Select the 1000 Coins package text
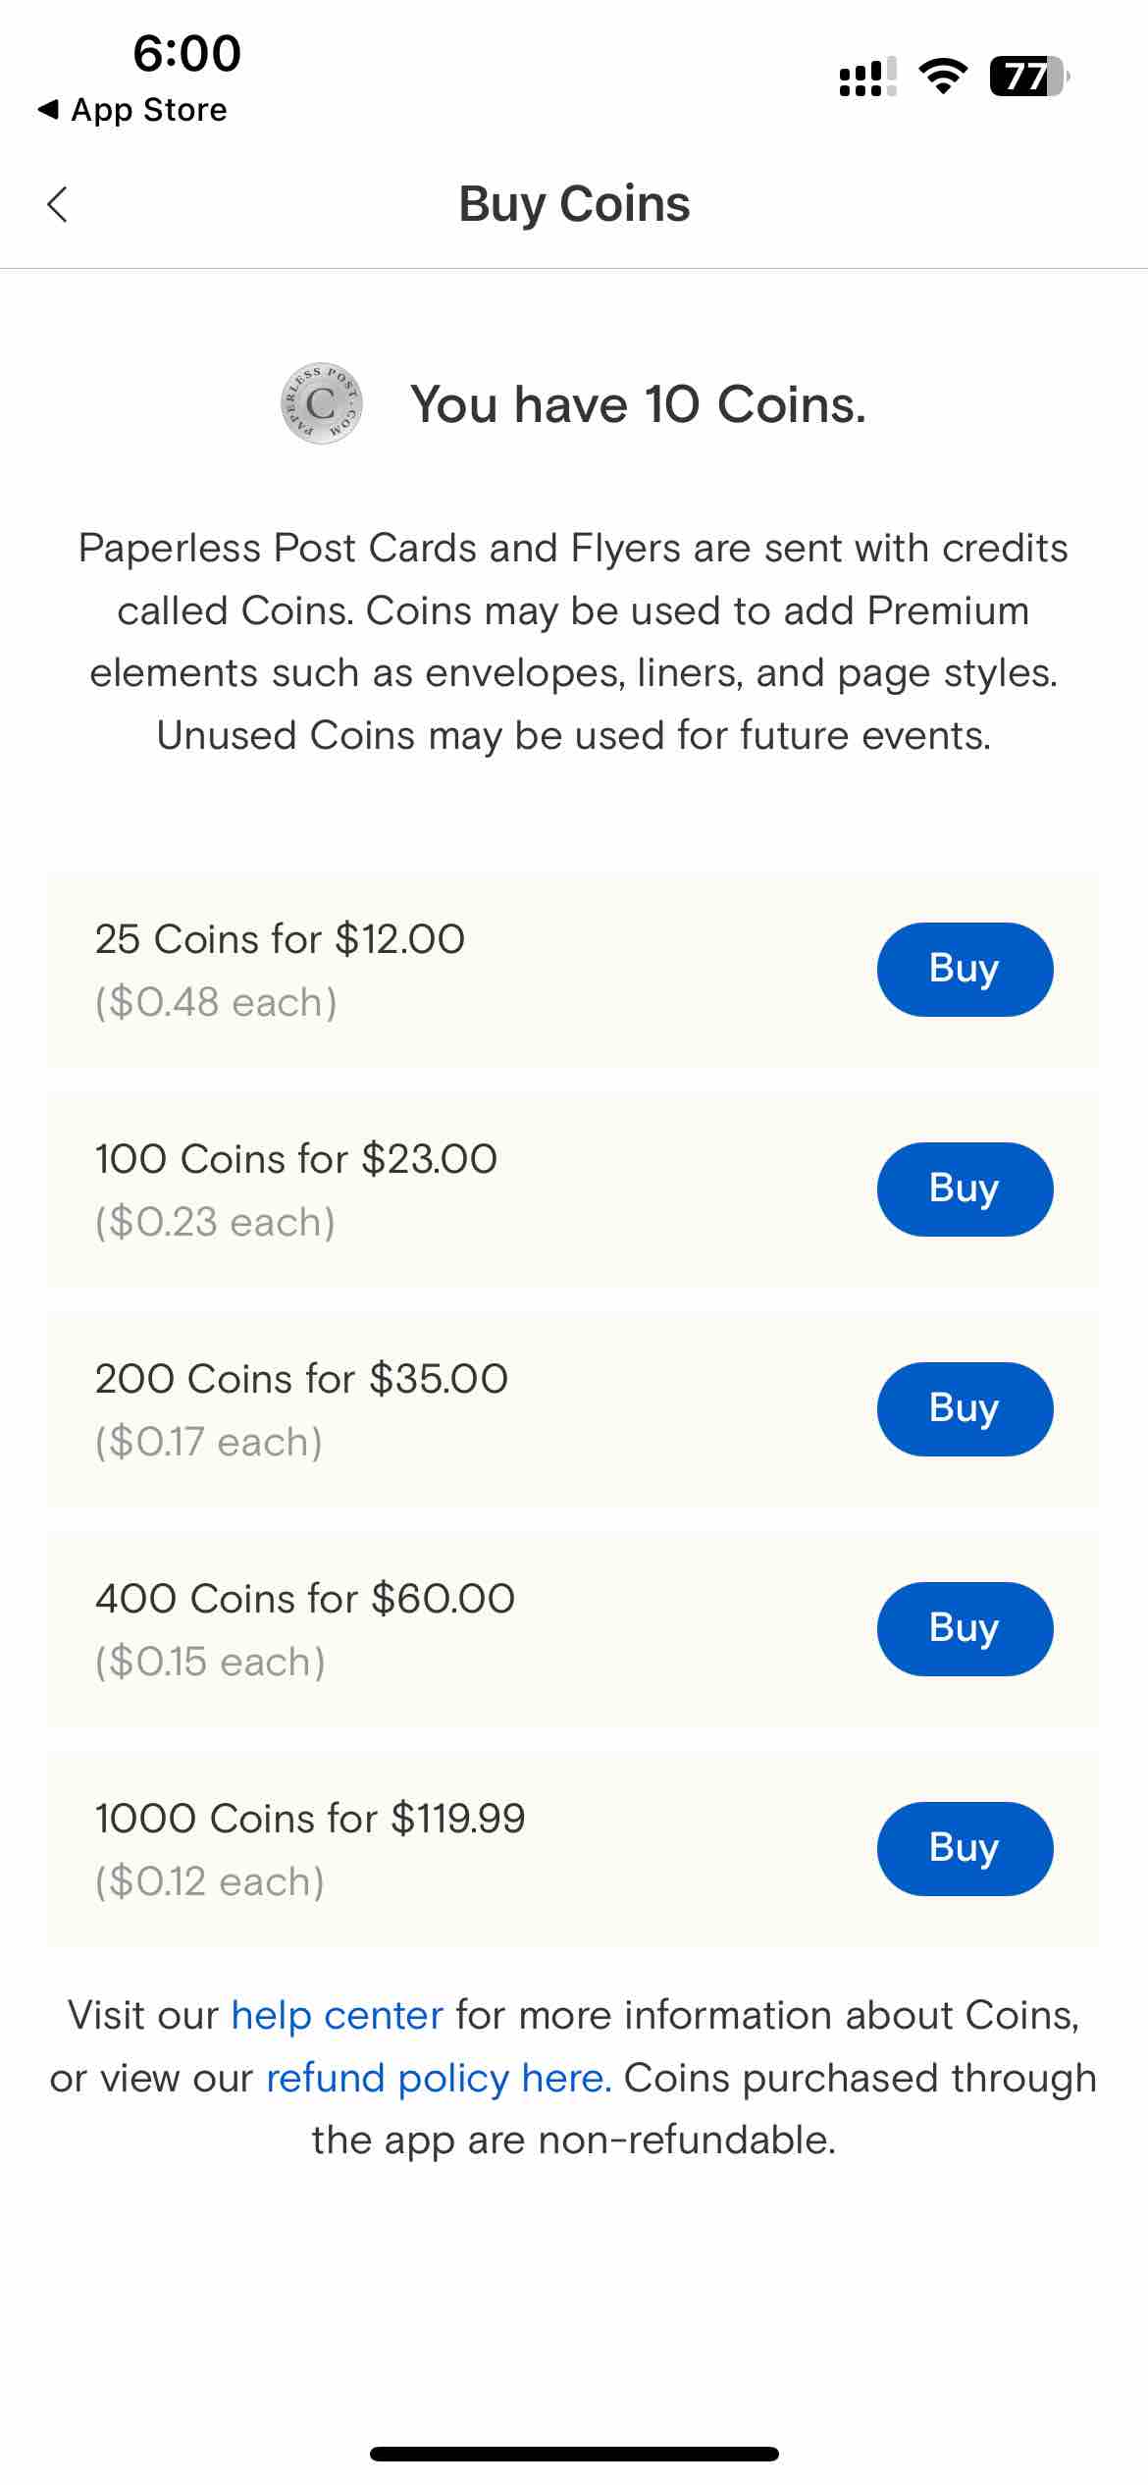 click(x=310, y=1819)
